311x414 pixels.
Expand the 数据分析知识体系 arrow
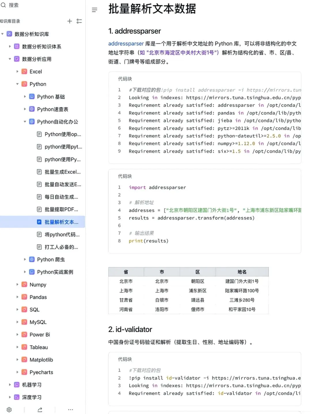pyautogui.click(x=10, y=46)
